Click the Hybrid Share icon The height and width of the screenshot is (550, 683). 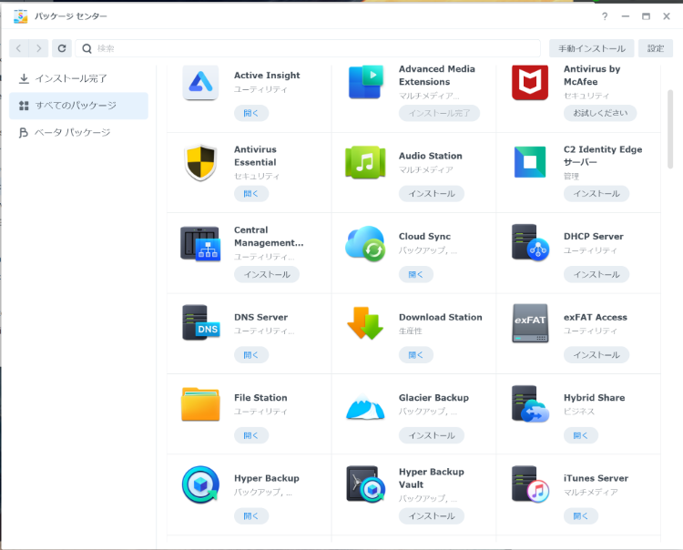click(x=530, y=404)
